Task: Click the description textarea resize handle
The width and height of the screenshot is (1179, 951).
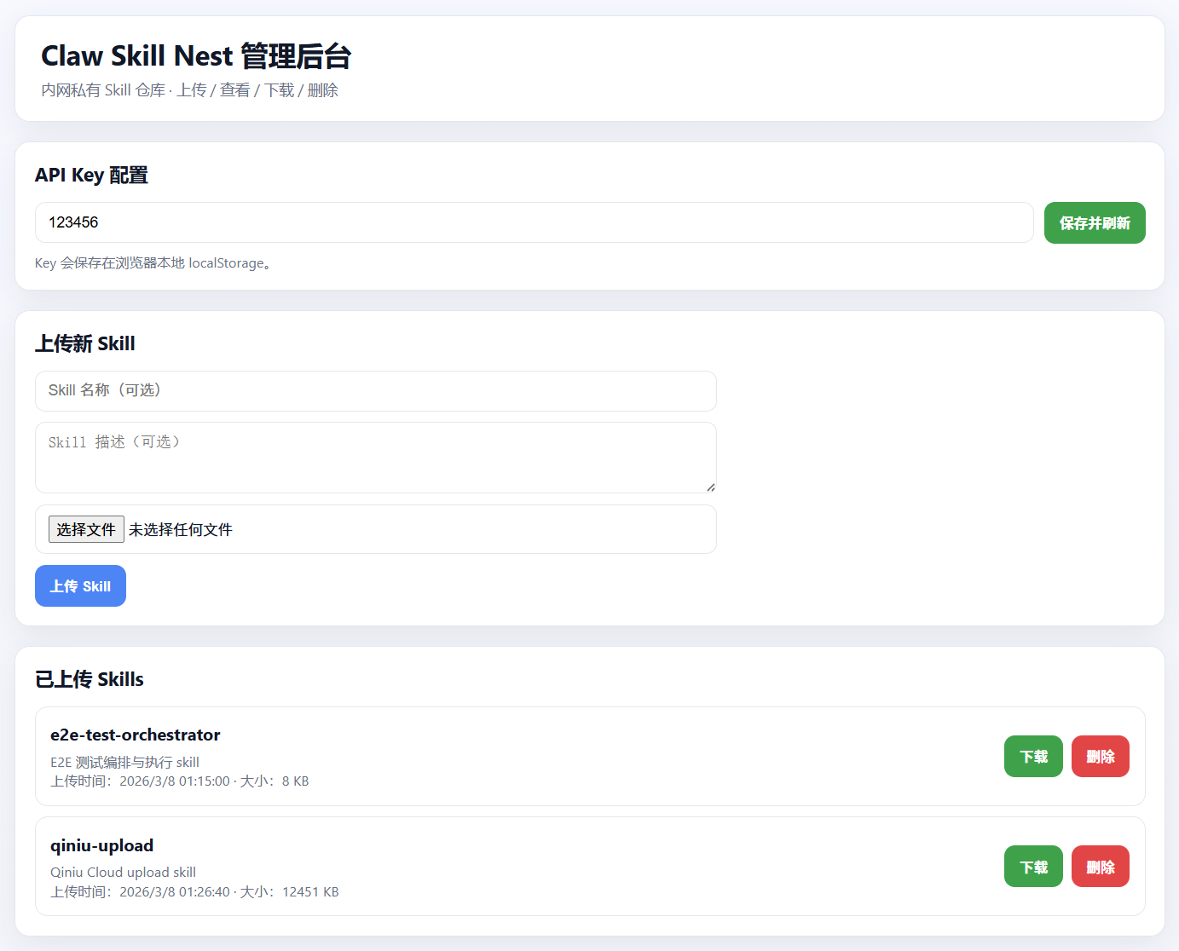Action: coord(710,487)
